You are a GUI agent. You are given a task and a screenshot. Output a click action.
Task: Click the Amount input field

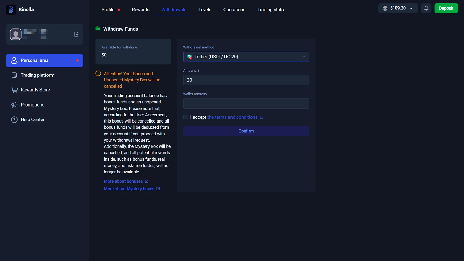246,80
